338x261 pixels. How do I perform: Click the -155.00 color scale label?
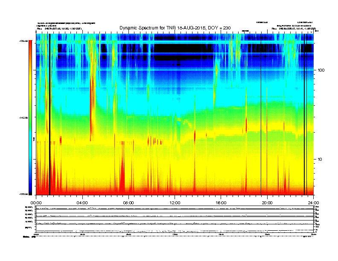coord(23,194)
